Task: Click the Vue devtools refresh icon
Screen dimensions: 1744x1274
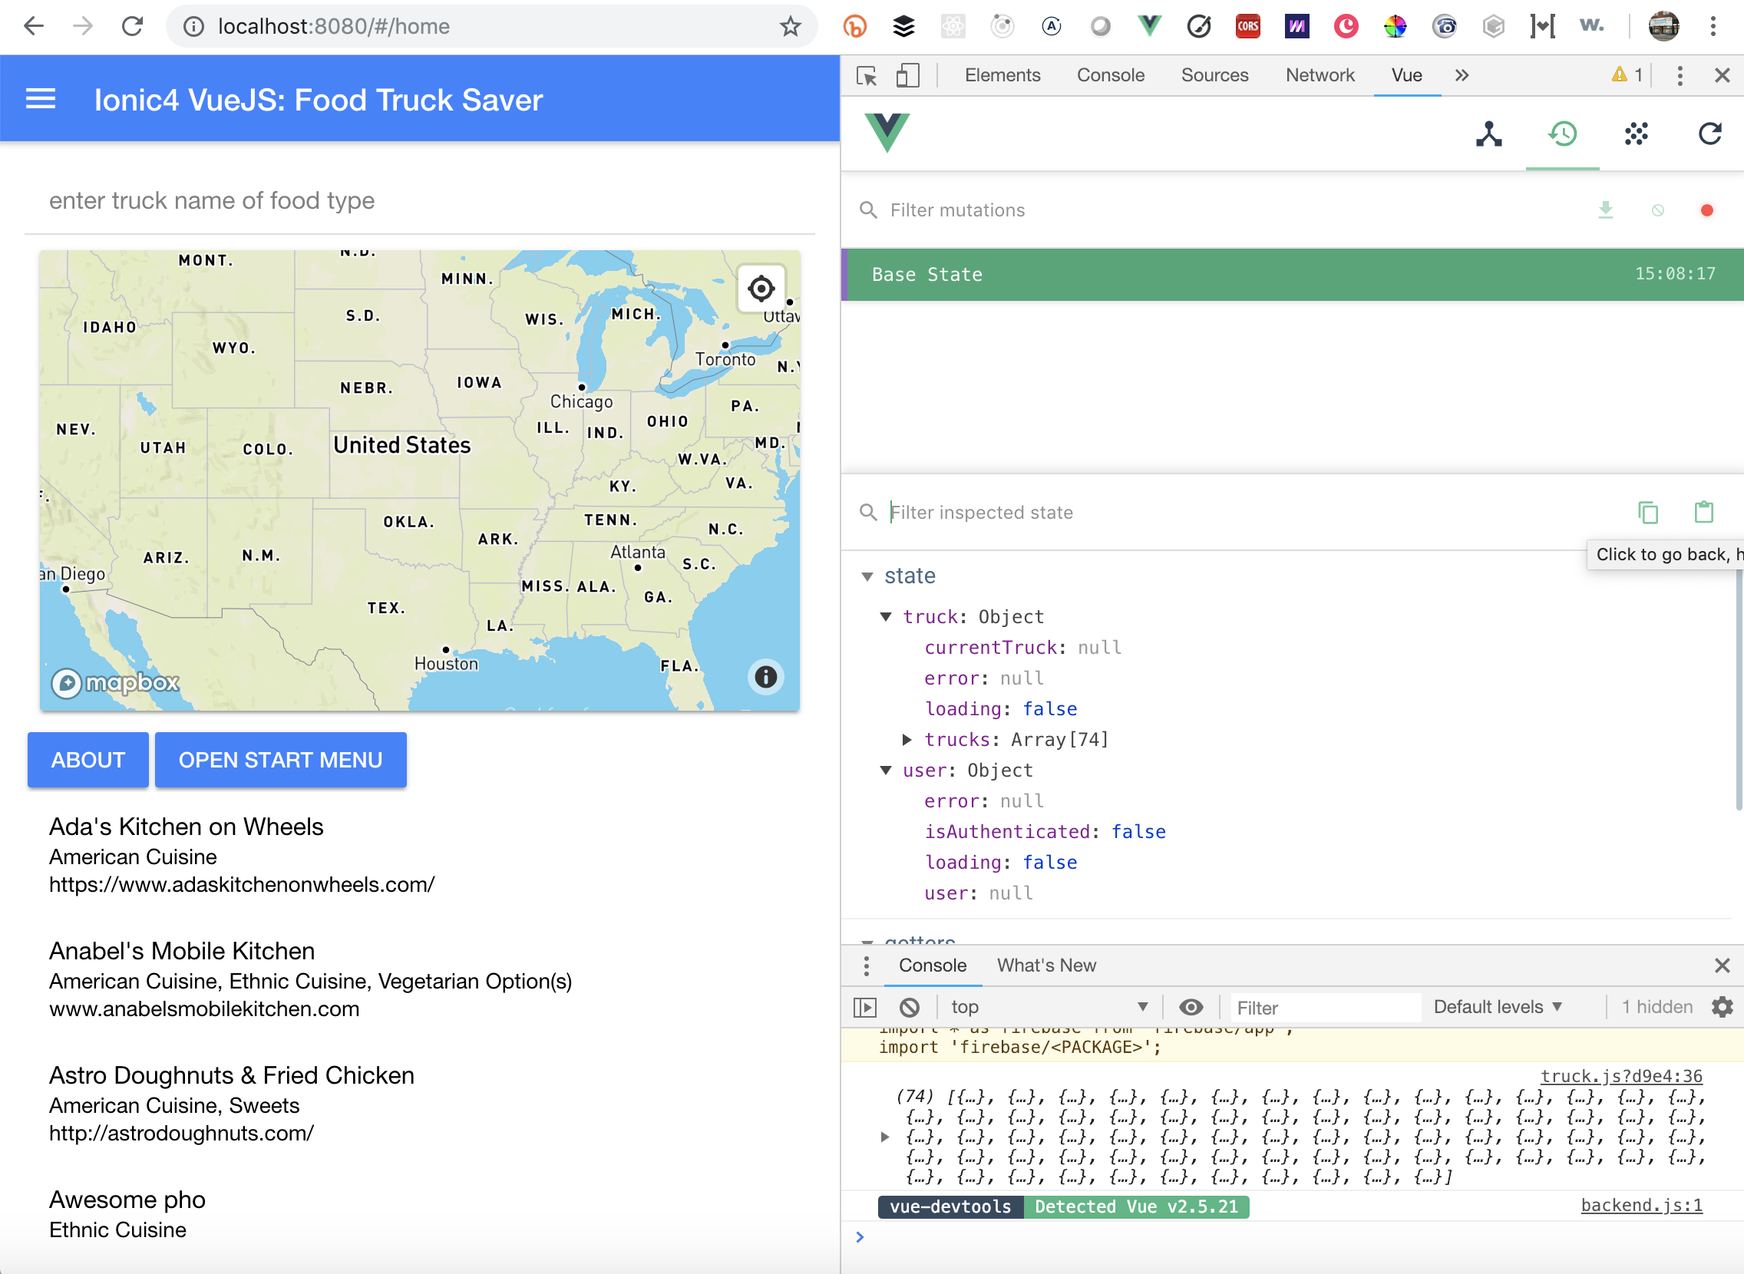Action: point(1709,134)
